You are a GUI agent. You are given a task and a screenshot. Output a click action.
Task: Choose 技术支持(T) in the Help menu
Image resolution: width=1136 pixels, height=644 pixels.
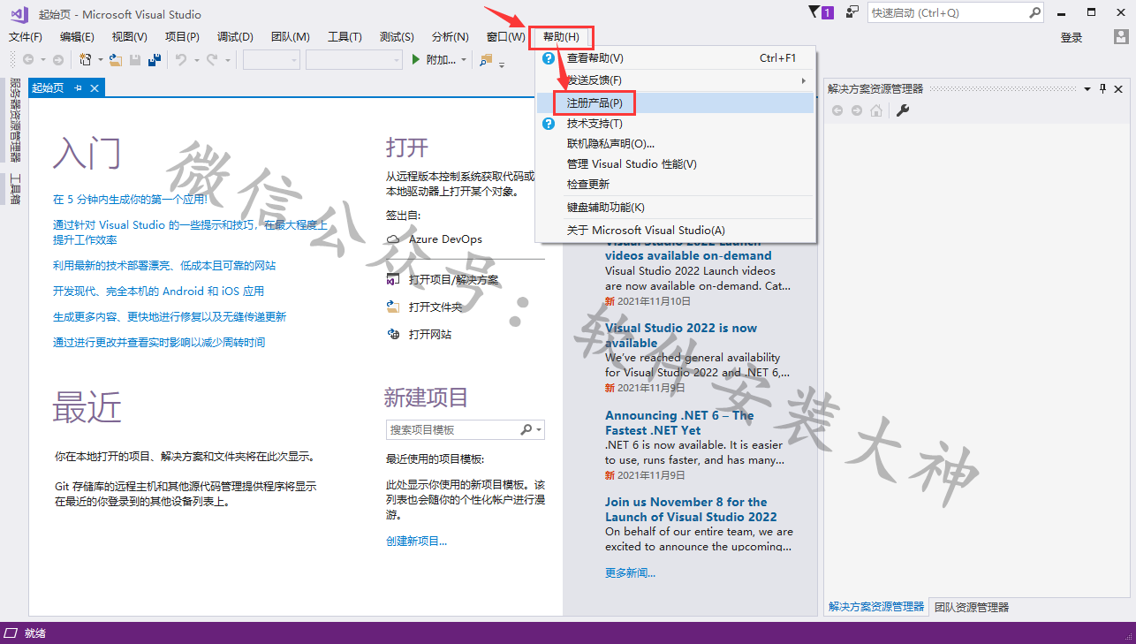pyautogui.click(x=676, y=124)
